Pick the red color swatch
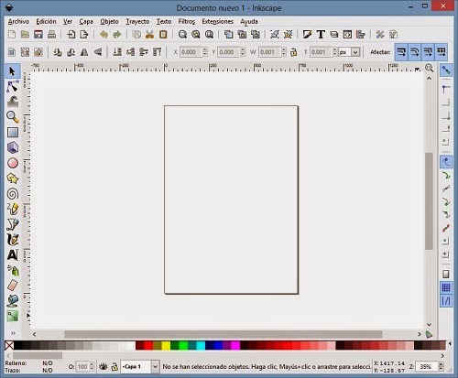Image resolution: width=458 pixels, height=378 pixels. tap(148, 345)
